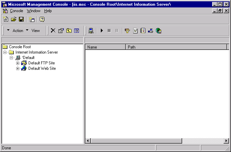Restore the inner console child window
Screen dimensions: 231x152
click(x=220, y=11)
